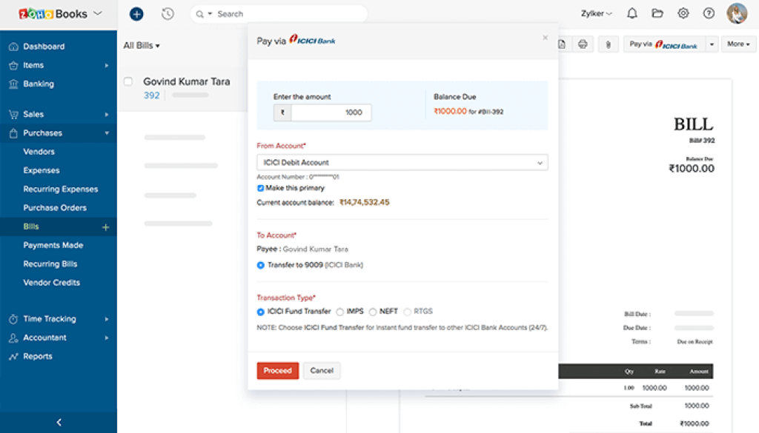The height and width of the screenshot is (433, 759).
Task: Click the Dashboard sidebar icon
Action: pyautogui.click(x=13, y=47)
